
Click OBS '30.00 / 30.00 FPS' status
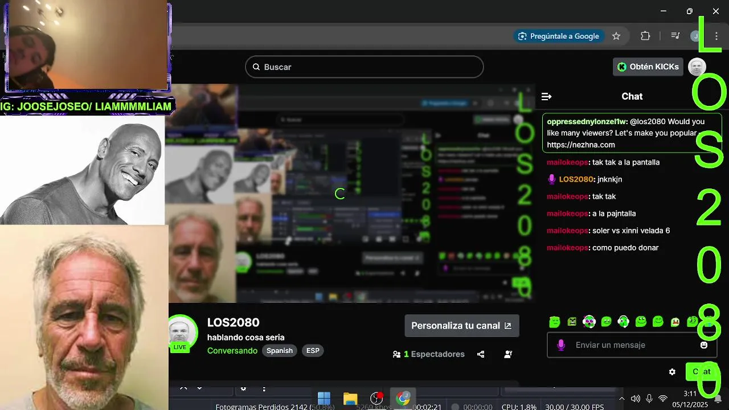tap(574, 407)
